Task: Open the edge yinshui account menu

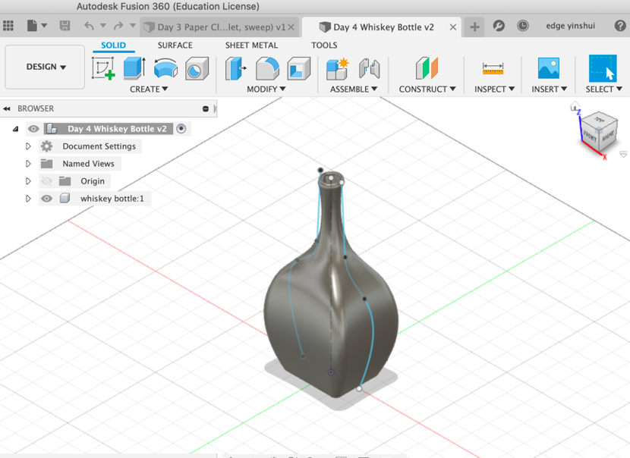Action: (x=570, y=26)
